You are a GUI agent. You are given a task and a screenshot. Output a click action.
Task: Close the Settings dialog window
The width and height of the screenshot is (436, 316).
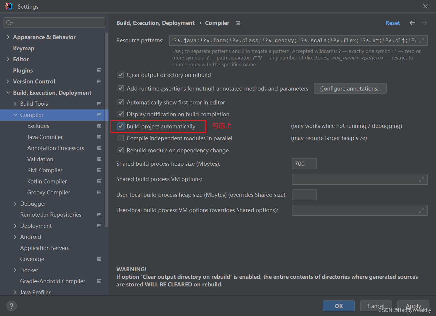425,6
